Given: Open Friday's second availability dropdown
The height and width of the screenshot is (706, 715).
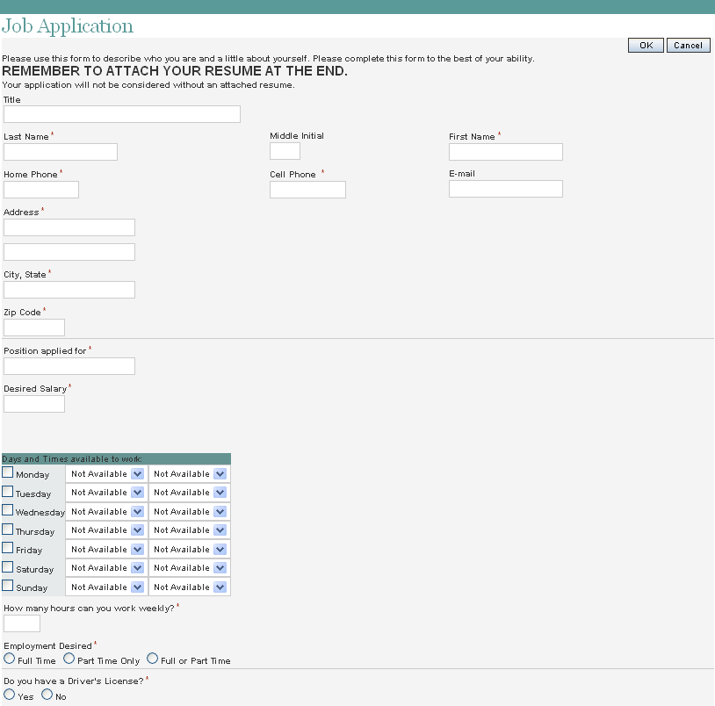Looking at the screenshot, I should click(190, 550).
